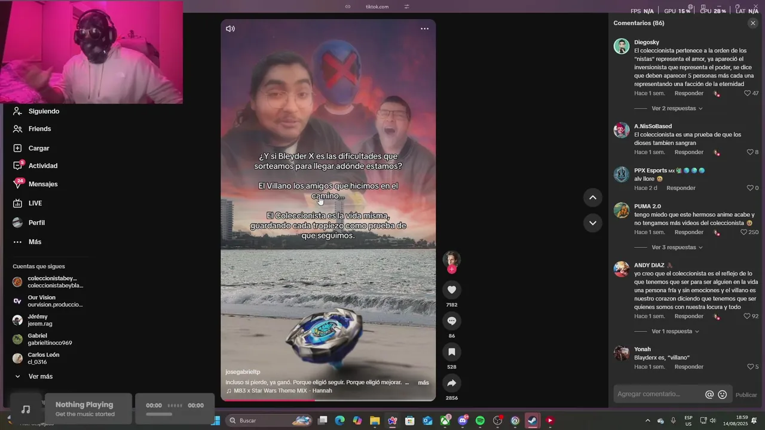765x430 pixels.
Task: Expand Ver 2 respuestas under Diegosky
Action: pyautogui.click(x=677, y=109)
